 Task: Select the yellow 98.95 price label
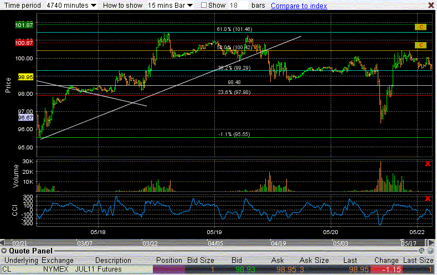pyautogui.click(x=25, y=77)
